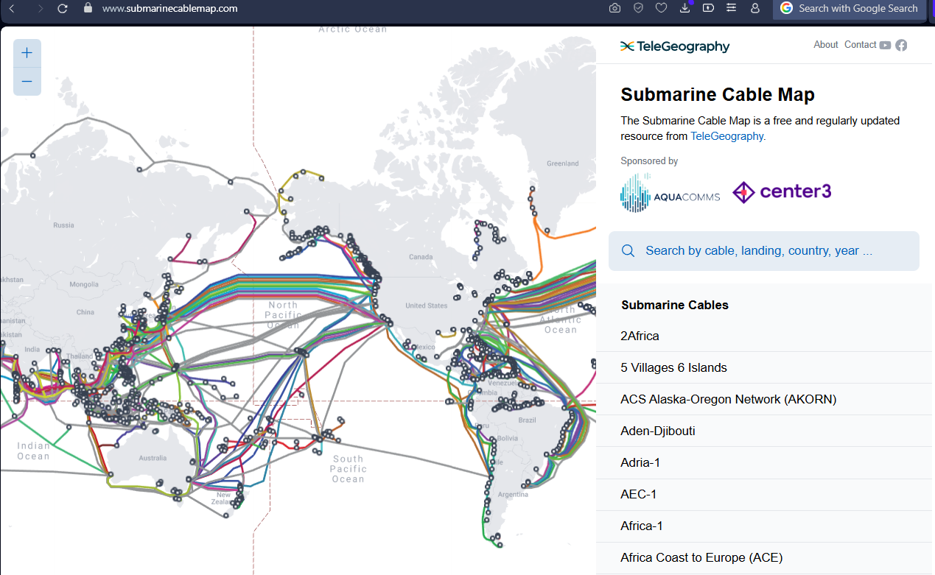
Task: Select ACS Alaska-Oregon Network (AKORN) cable
Action: click(728, 399)
